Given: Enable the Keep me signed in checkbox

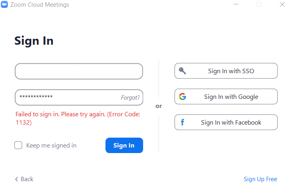Looking at the screenshot, I should 18,145.
